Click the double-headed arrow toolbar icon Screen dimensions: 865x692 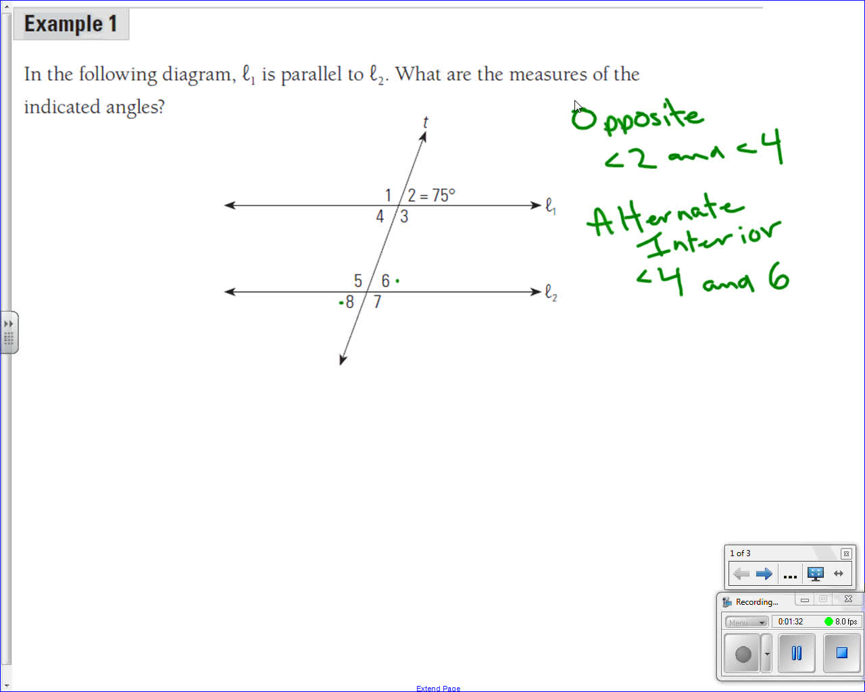(839, 574)
